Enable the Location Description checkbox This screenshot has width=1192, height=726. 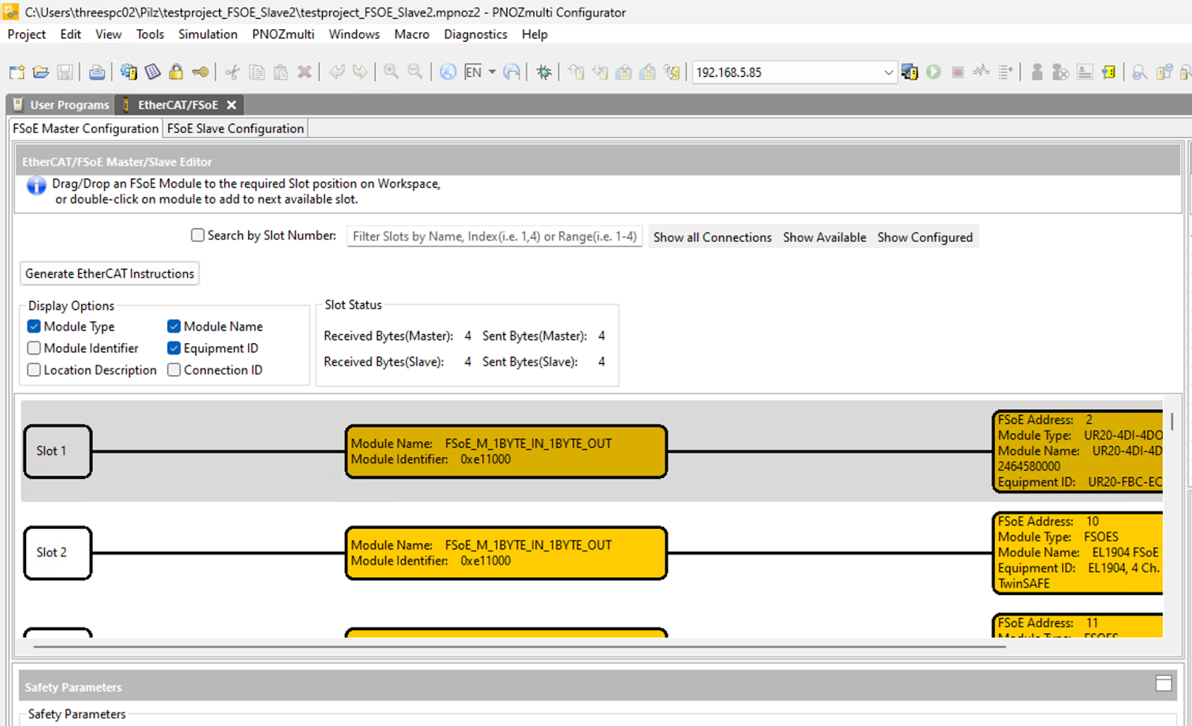pyautogui.click(x=34, y=370)
